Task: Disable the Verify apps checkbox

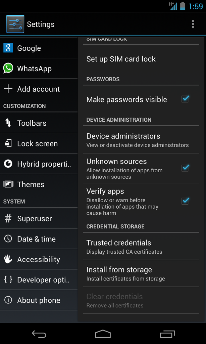Action: coord(185,201)
